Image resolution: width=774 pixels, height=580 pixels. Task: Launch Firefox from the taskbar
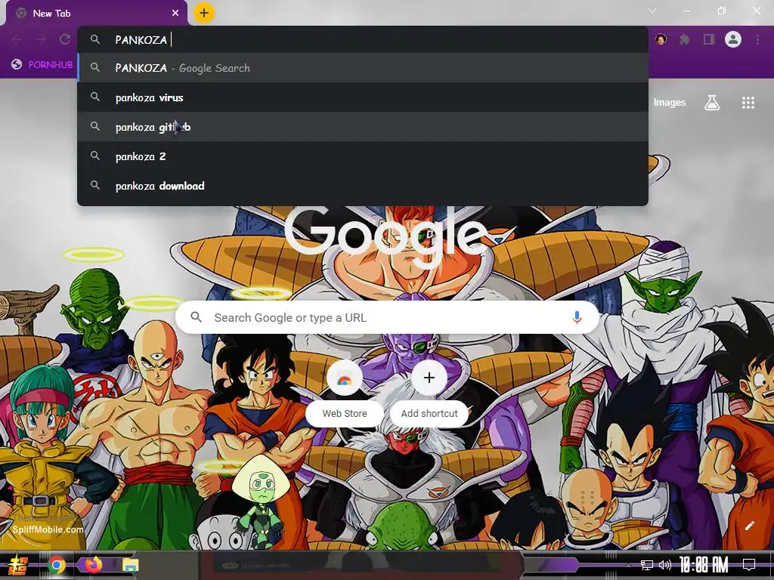pos(93,565)
